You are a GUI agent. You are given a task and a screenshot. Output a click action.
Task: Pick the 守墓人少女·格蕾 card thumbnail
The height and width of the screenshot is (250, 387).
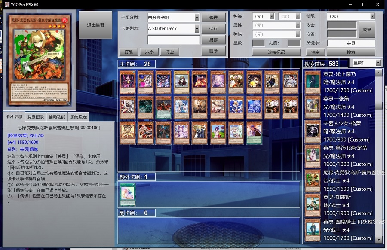(313, 131)
